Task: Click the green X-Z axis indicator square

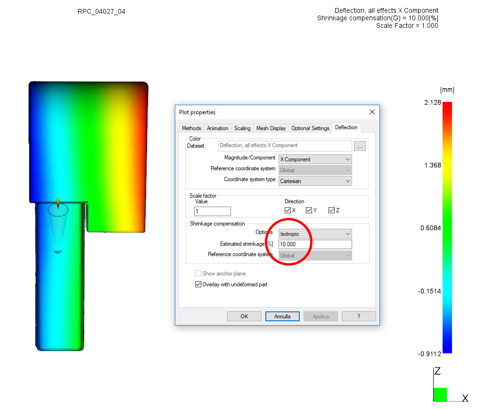Action: click(x=439, y=395)
